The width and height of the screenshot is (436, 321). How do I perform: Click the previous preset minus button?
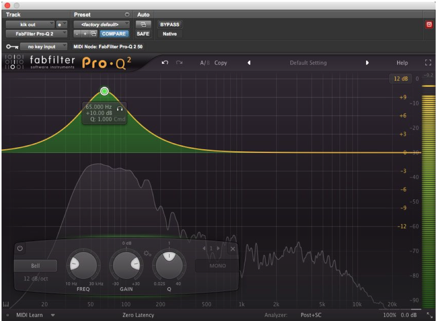click(77, 34)
